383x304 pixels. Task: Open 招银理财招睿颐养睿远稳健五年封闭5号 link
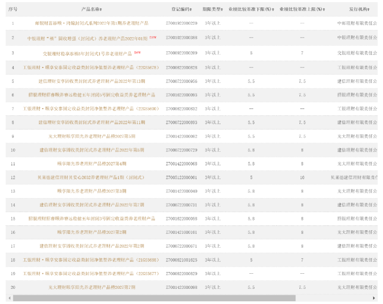pyautogui.click(x=92, y=95)
